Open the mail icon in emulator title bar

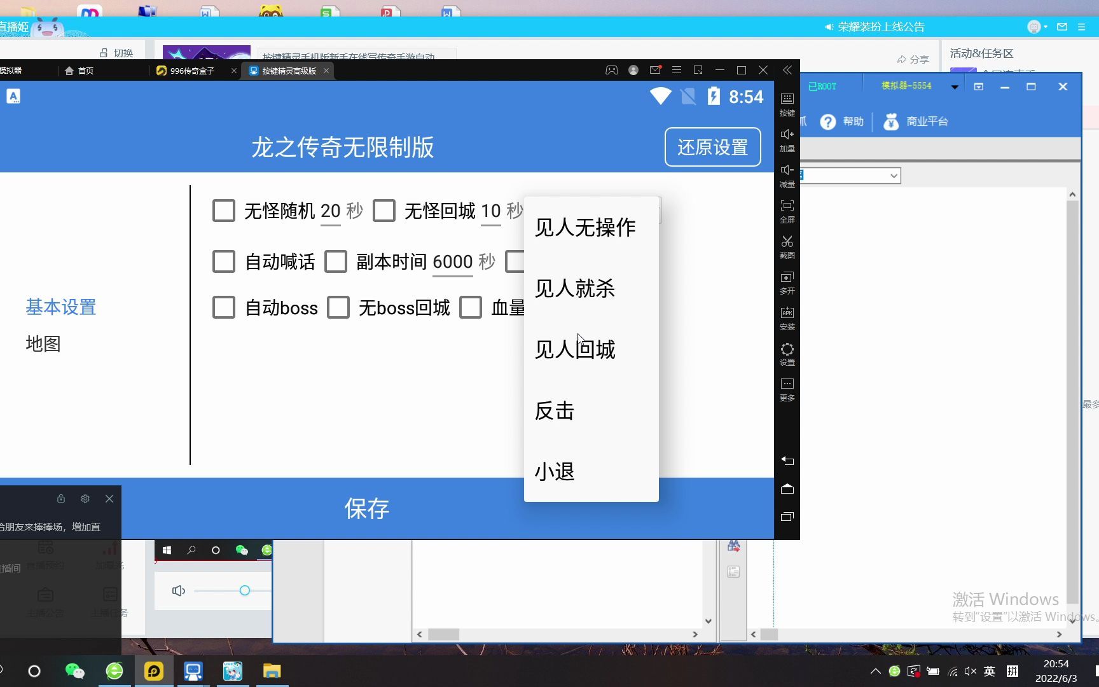655,70
